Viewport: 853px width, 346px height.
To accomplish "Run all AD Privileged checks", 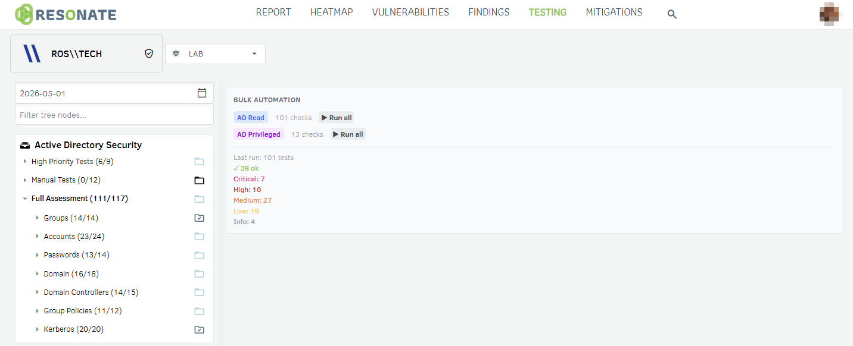I will (x=347, y=134).
